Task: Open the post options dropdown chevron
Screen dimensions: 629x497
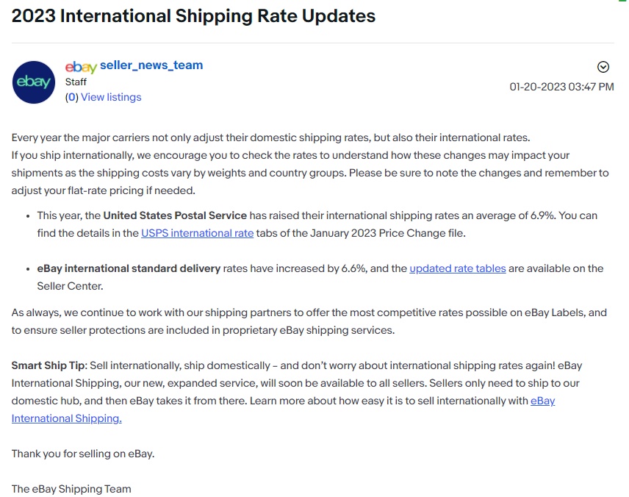Action: point(603,66)
